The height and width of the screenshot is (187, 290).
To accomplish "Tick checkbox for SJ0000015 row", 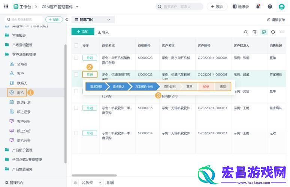I will (76, 108).
